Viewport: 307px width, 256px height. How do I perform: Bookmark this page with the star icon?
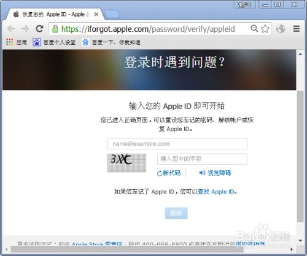[x=265, y=29]
